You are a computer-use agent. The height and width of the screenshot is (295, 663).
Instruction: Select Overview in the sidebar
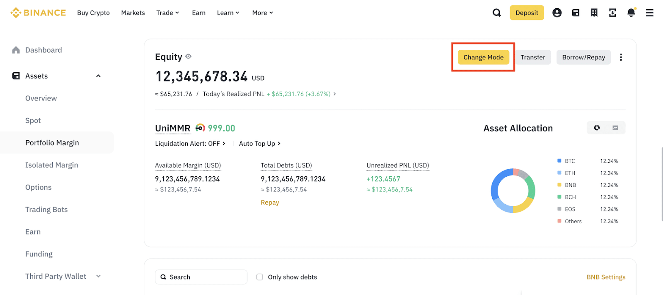pos(41,98)
